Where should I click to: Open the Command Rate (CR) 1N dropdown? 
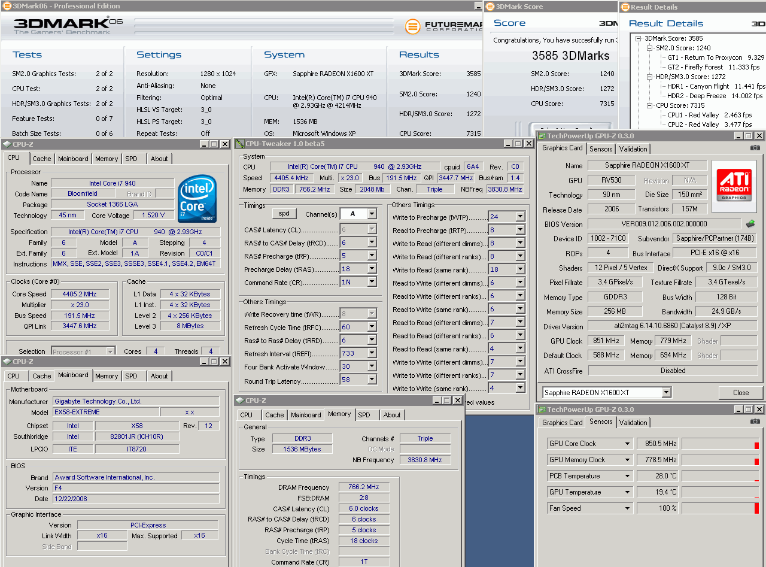[372, 282]
